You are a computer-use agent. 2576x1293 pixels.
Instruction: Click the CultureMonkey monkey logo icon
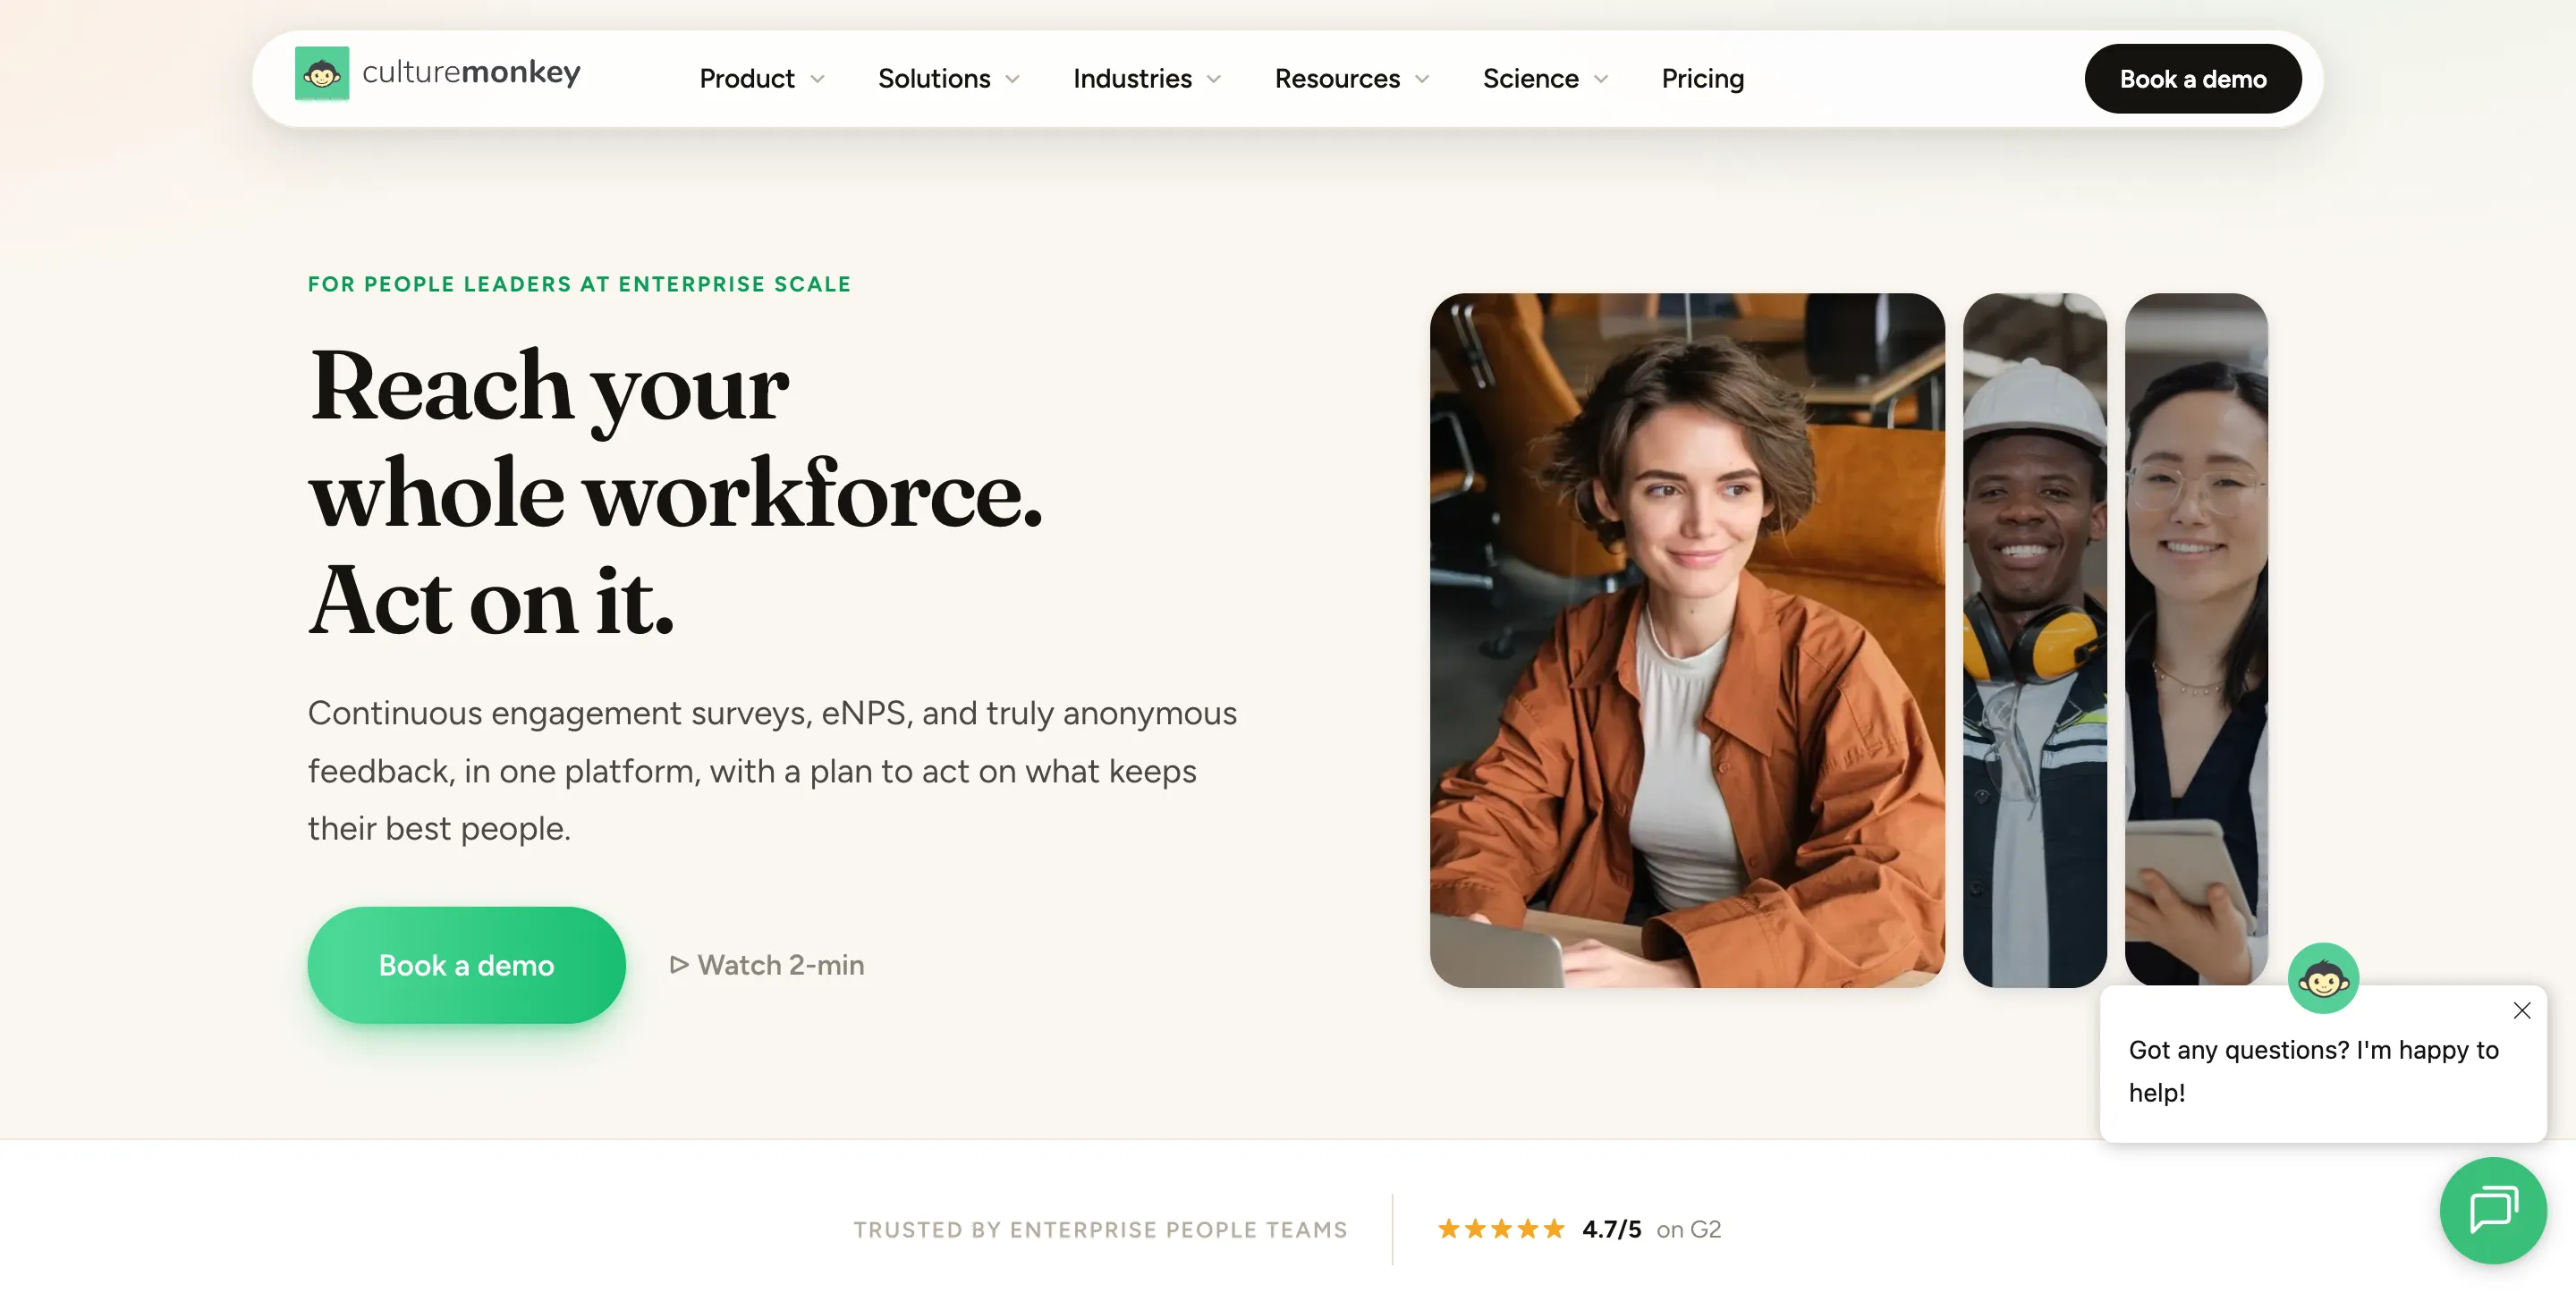click(x=322, y=73)
